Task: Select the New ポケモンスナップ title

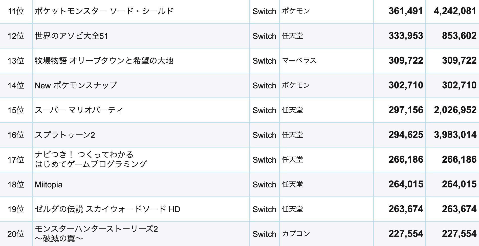Action: pos(76,85)
